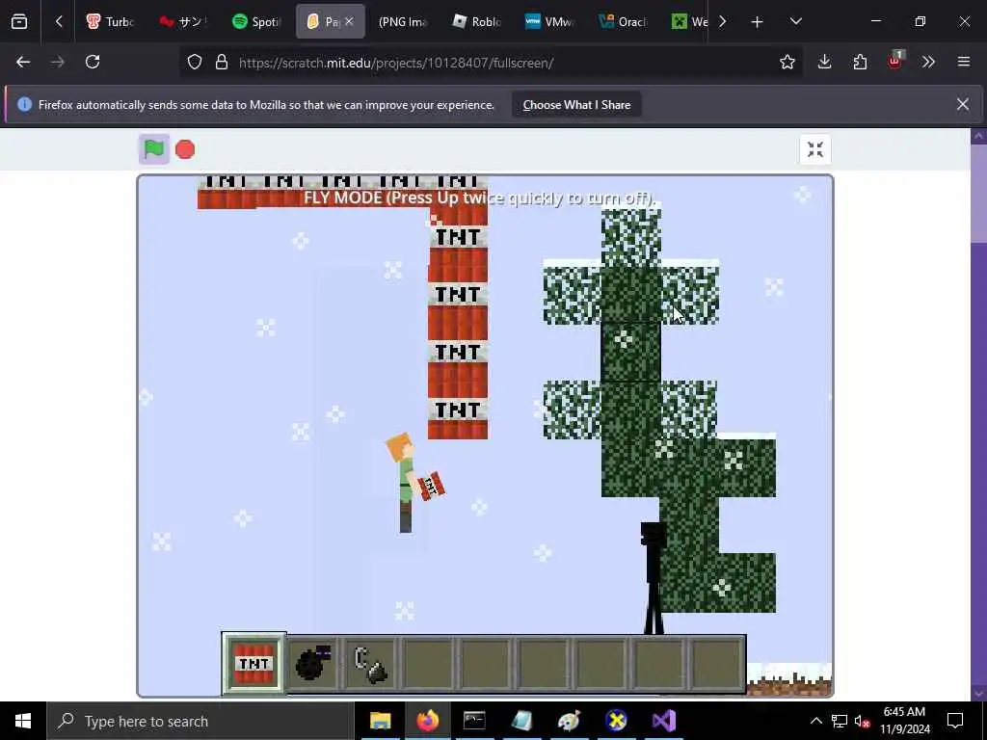Select the flint and steel hotbar slot
This screenshot has height=740, width=987.
click(370, 664)
